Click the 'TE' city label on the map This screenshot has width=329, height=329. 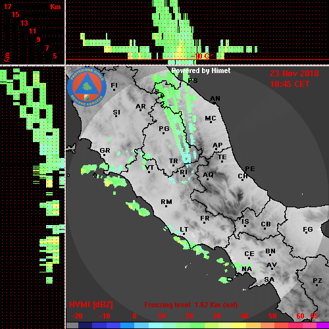pyautogui.click(x=222, y=157)
